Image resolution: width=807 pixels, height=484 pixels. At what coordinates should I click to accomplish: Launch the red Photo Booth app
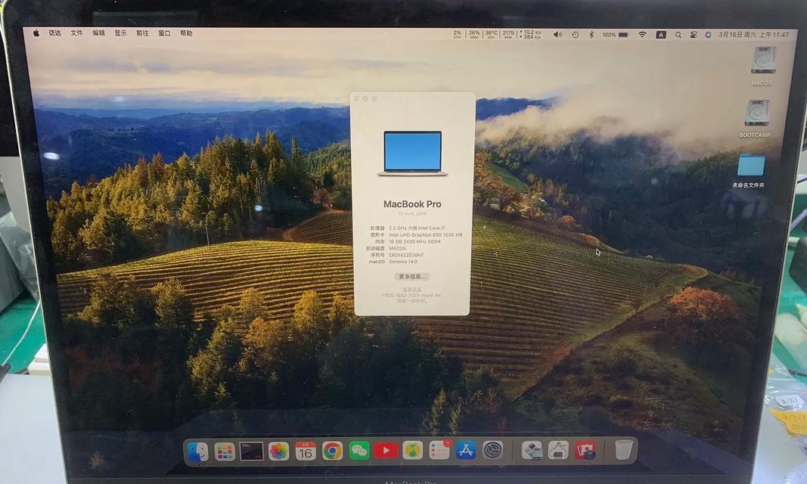[x=585, y=450]
